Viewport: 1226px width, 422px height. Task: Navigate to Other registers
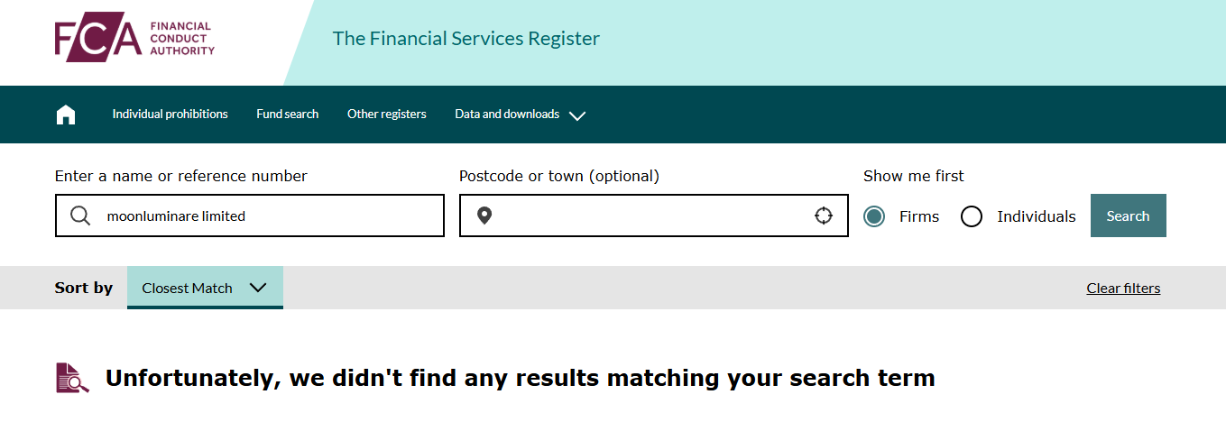pos(386,115)
